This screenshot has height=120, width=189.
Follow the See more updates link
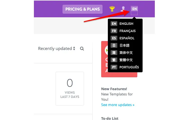118,105
